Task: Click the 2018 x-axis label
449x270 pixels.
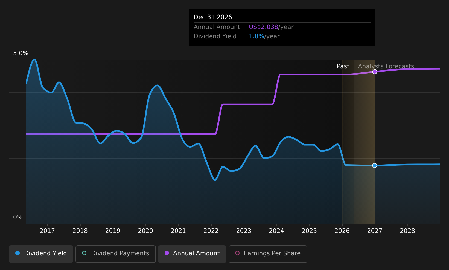Action: [x=80, y=231]
